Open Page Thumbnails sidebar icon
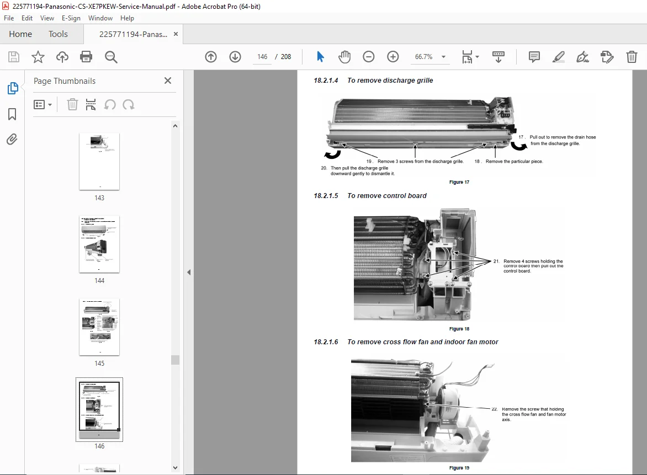Viewport: 647px width, 475px height. 12,88
